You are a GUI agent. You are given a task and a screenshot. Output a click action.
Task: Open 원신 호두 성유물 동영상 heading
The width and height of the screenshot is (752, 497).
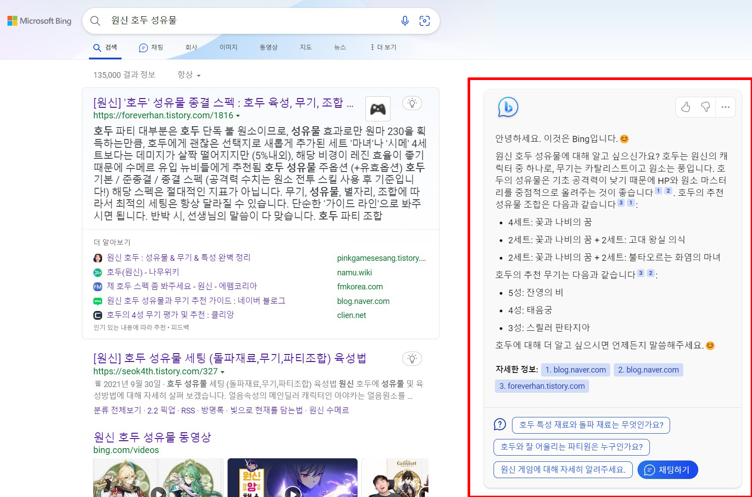152,437
